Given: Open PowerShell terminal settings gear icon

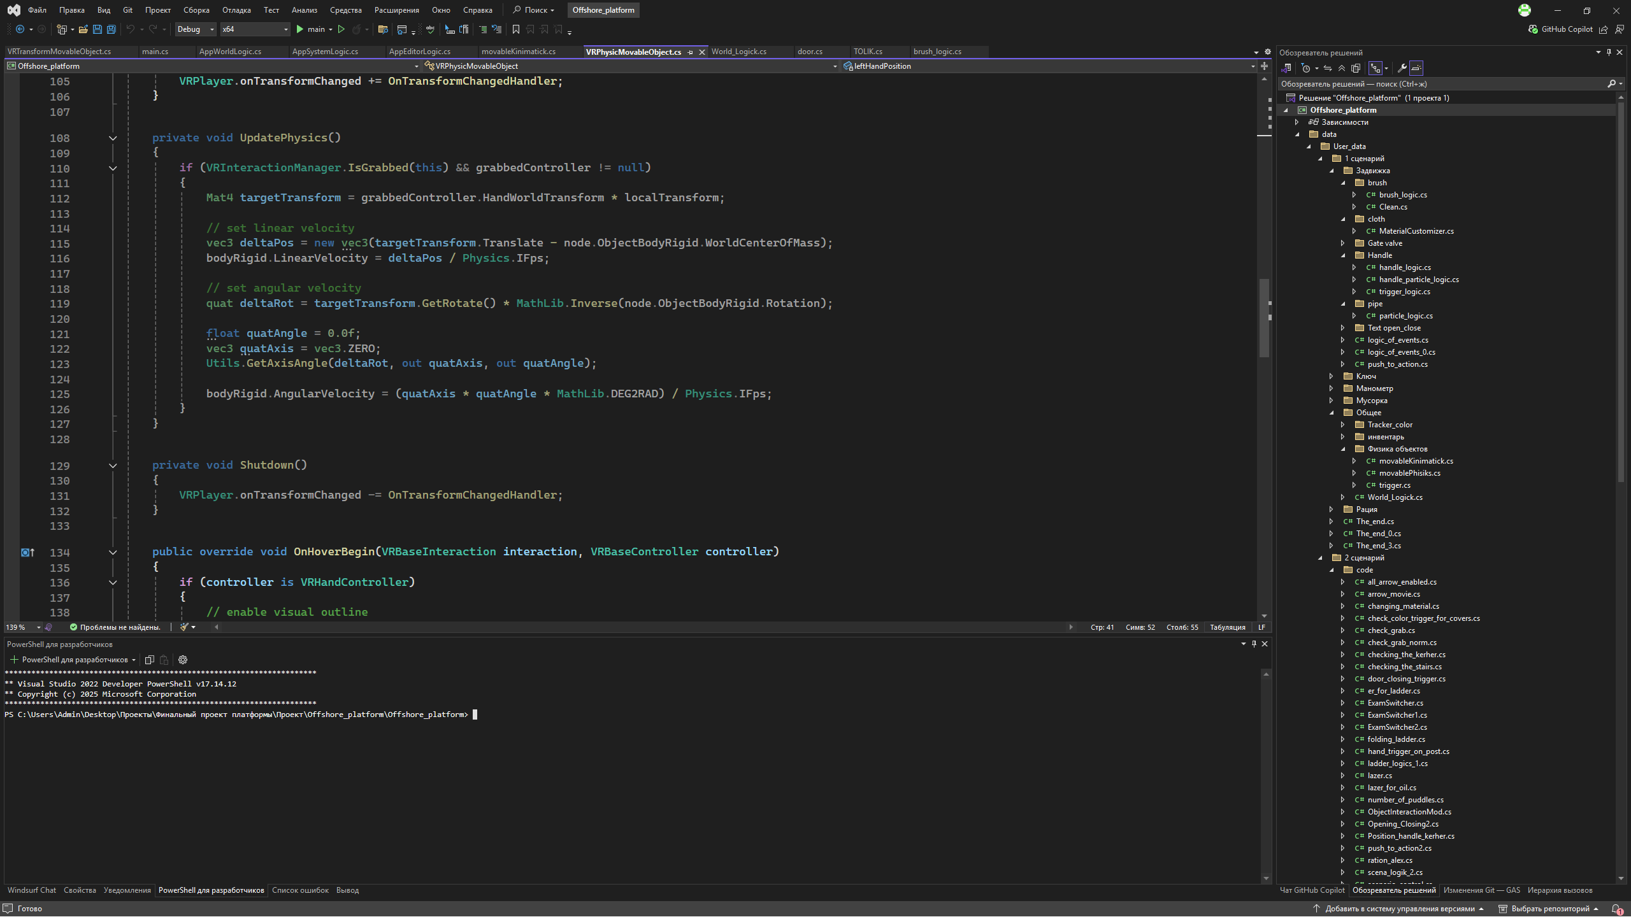Looking at the screenshot, I should (x=183, y=660).
